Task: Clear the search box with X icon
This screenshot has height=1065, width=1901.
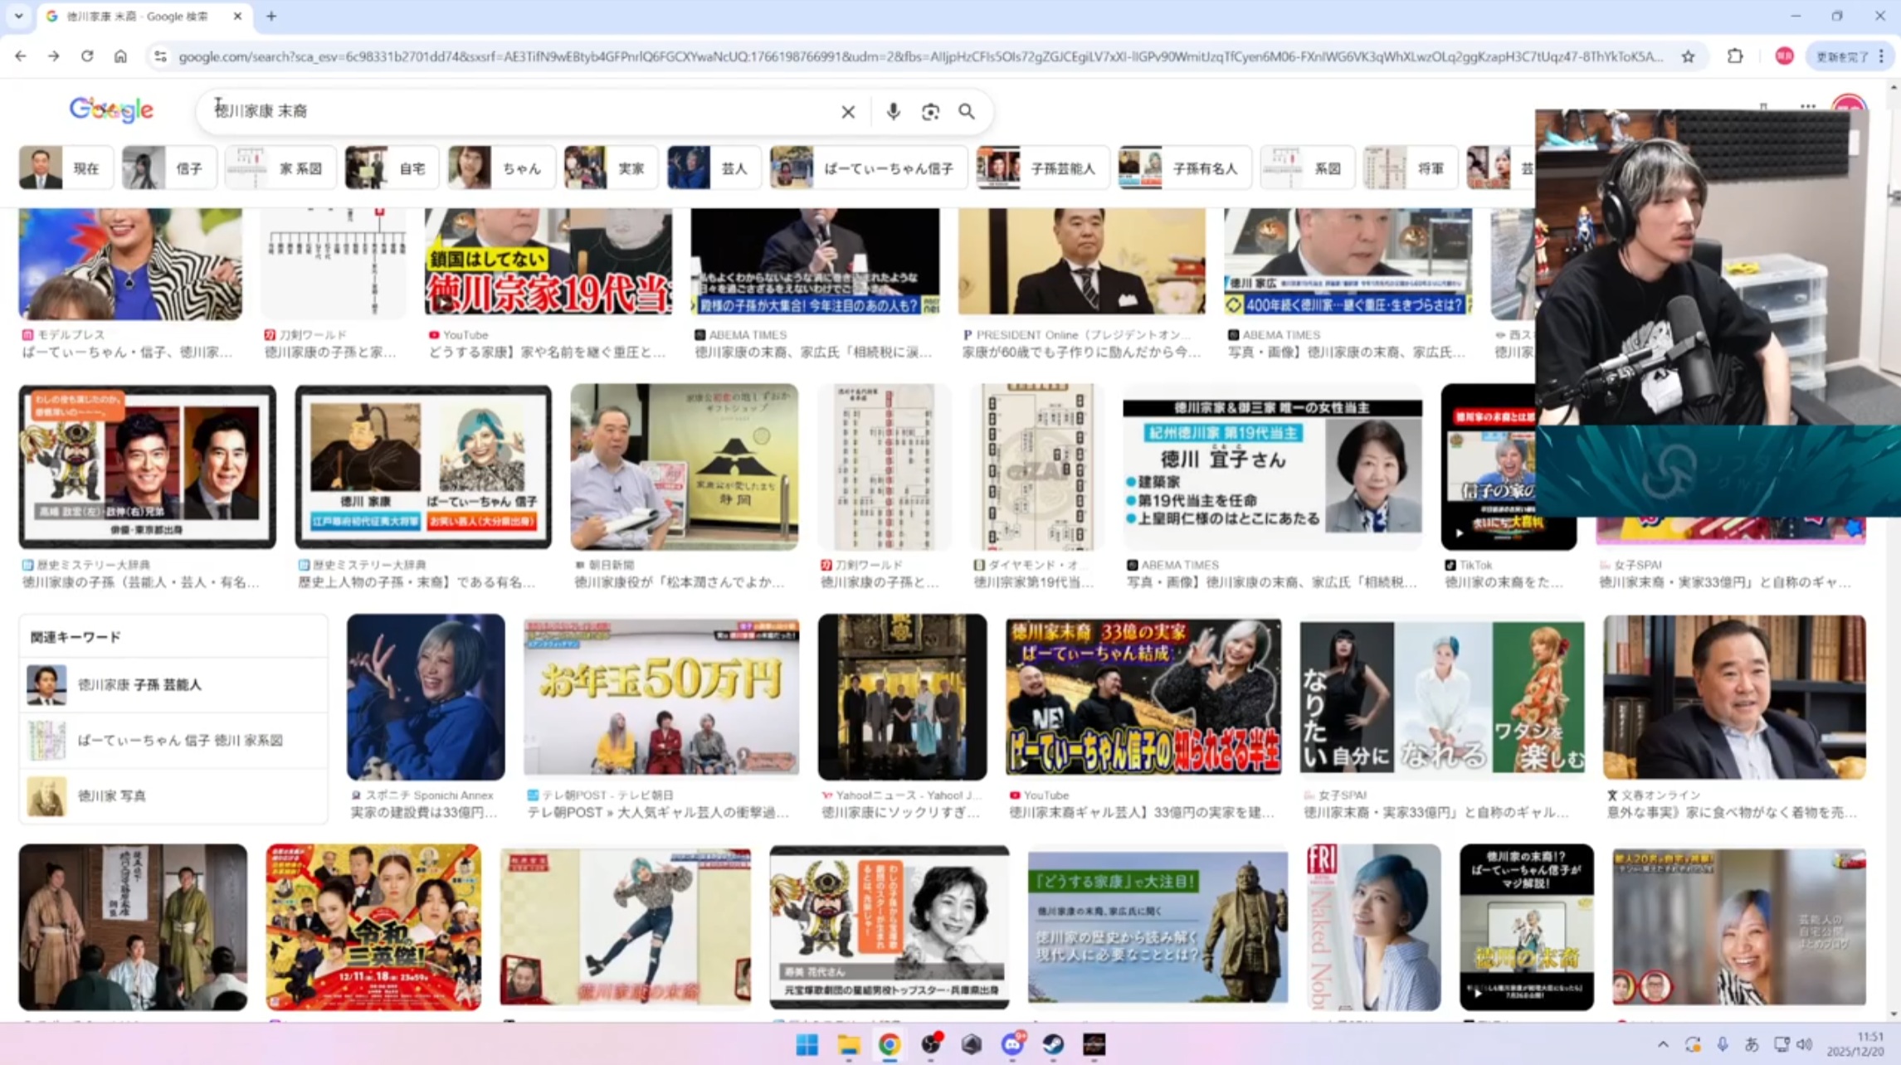Action: tap(847, 111)
